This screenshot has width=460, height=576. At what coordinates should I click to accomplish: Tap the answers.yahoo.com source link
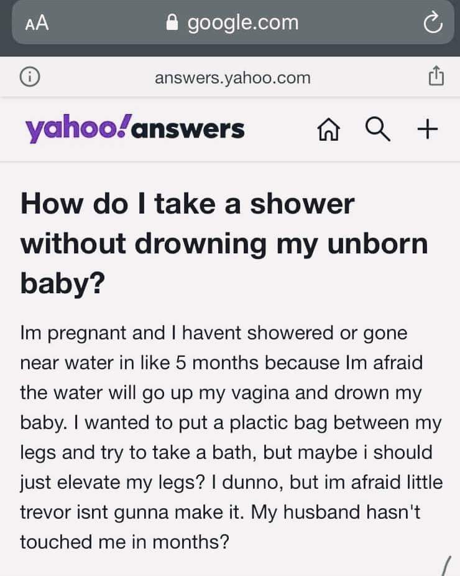point(232,78)
